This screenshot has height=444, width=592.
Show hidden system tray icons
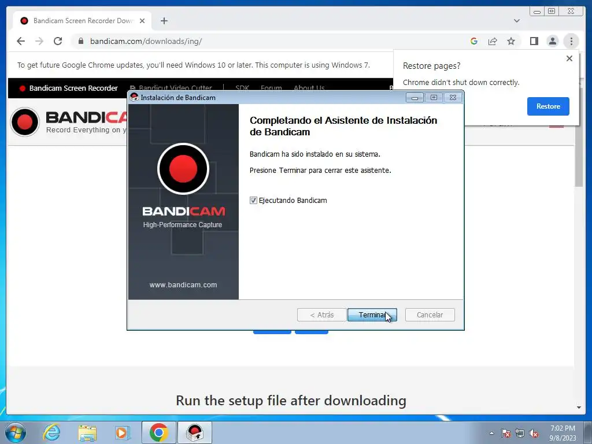pyautogui.click(x=491, y=433)
